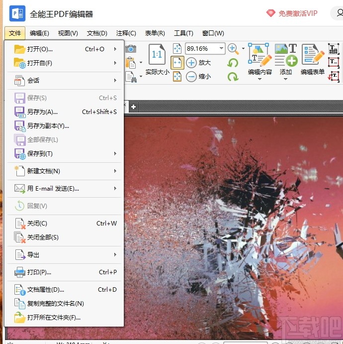Click the 免费激活VIP link
The image size is (343, 344).
click(292, 13)
